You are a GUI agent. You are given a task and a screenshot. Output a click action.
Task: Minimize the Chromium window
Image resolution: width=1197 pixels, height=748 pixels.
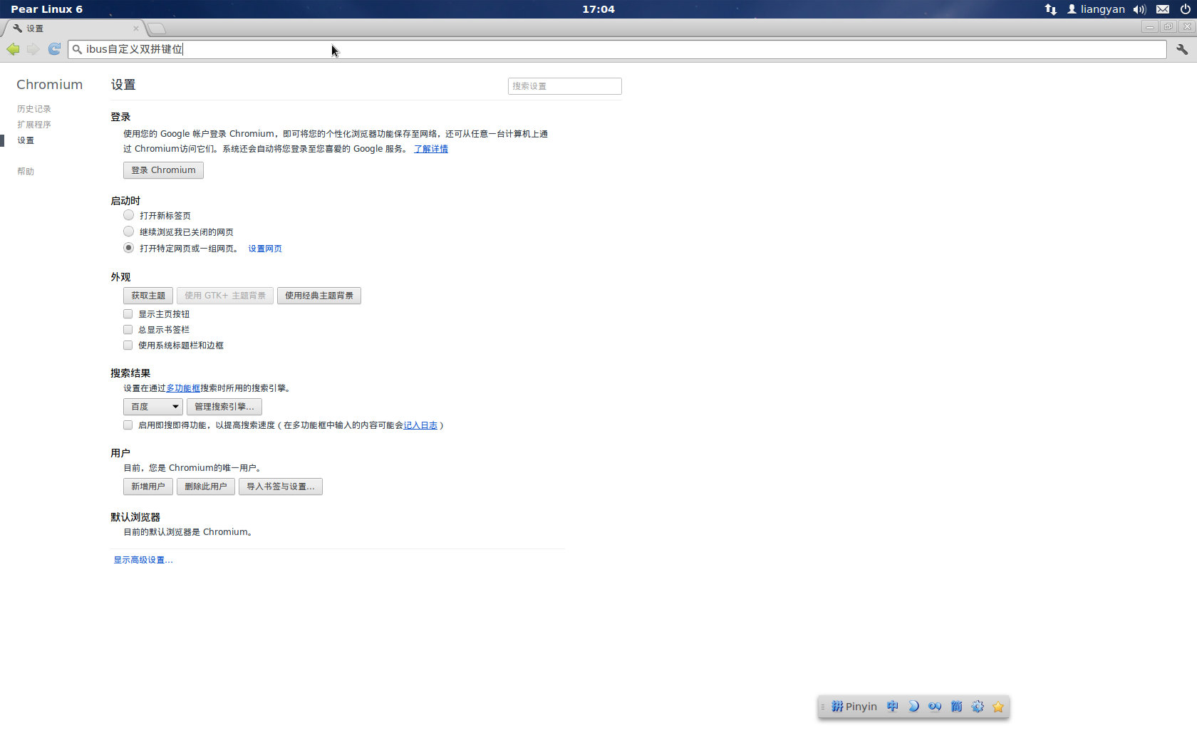(x=1149, y=26)
